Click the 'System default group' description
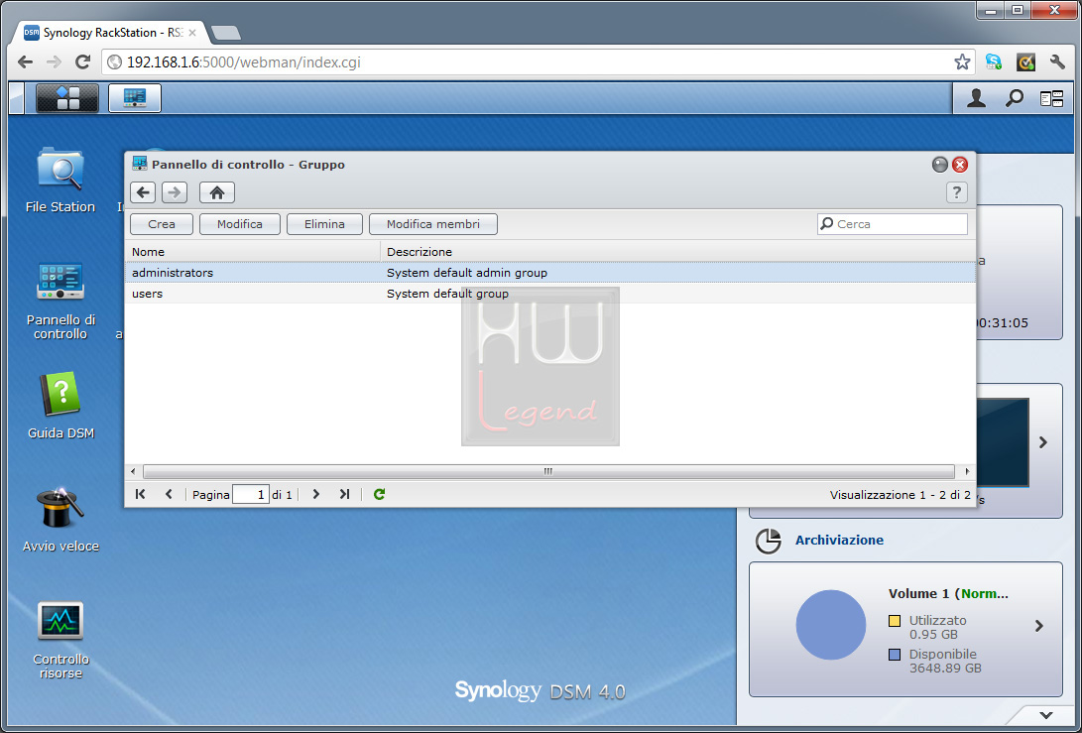Screen dimensions: 1082x733 click(x=448, y=294)
